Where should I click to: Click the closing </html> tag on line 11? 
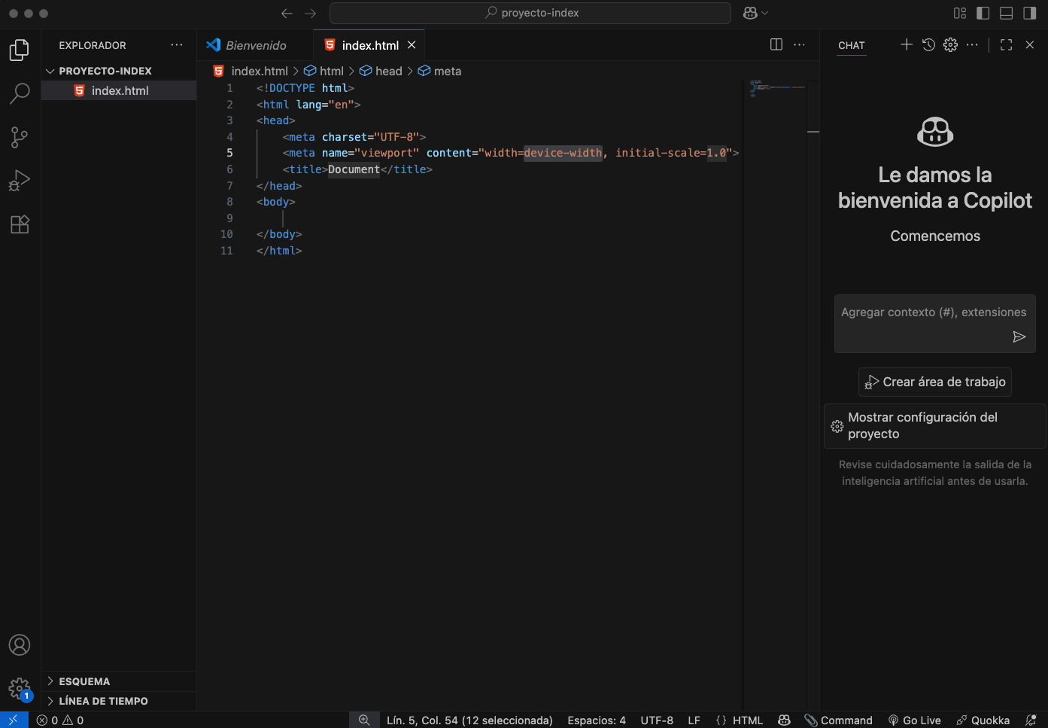pyautogui.click(x=279, y=251)
